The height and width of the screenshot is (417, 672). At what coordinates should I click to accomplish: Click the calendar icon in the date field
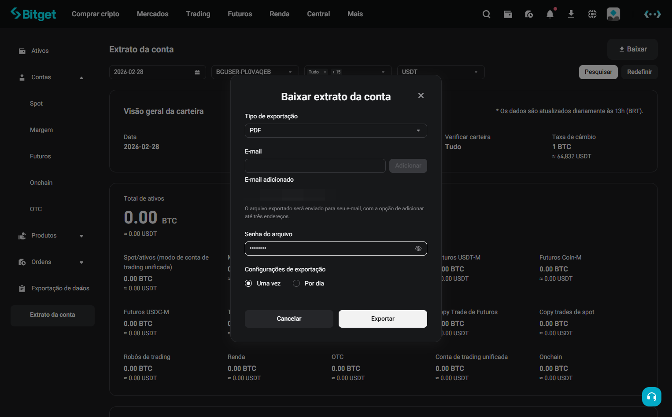197,72
